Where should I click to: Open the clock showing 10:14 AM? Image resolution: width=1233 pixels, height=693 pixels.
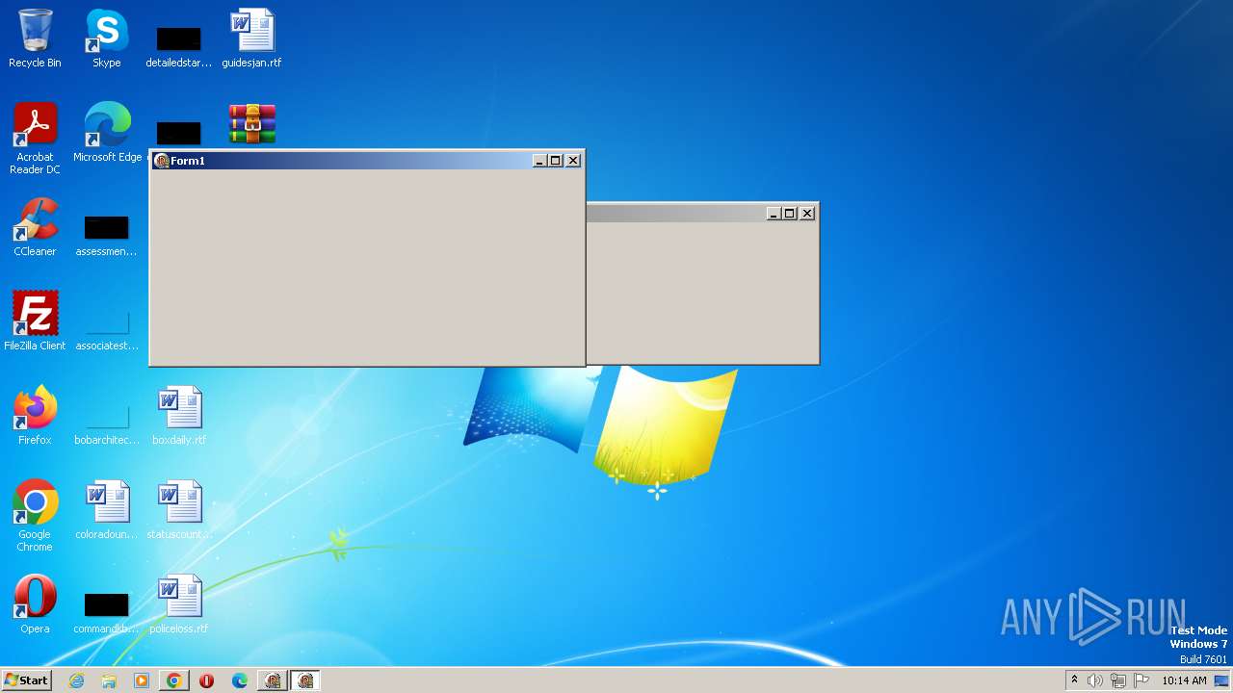[1184, 680]
